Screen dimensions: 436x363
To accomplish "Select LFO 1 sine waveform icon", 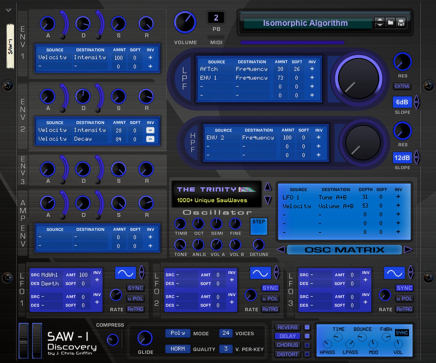I will click(x=125, y=273).
